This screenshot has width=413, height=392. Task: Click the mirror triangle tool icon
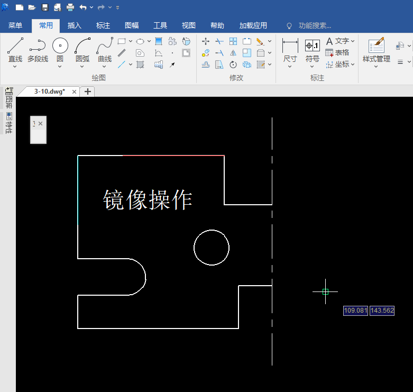tap(233, 53)
